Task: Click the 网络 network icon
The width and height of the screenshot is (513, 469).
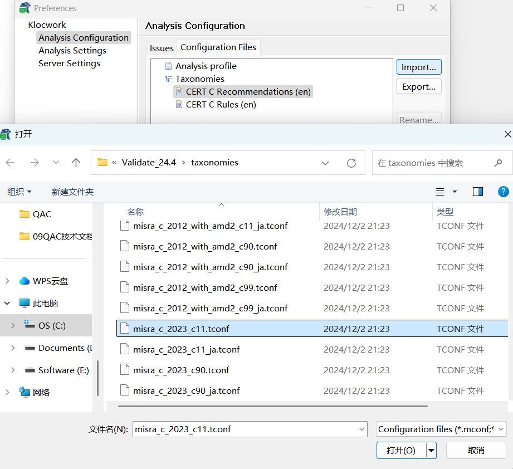Action: tap(24, 392)
